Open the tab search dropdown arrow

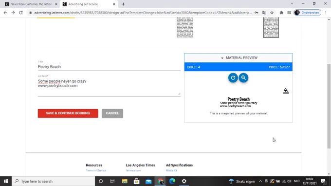tap(292, 3)
